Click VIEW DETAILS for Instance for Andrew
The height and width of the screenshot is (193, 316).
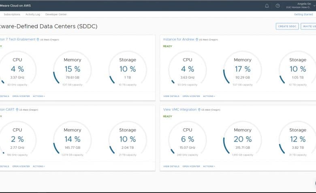pos(171,96)
